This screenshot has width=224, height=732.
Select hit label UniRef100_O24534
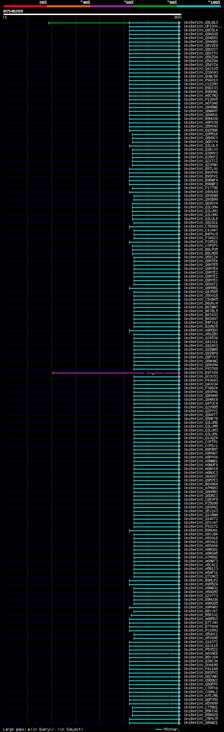(x=201, y=338)
